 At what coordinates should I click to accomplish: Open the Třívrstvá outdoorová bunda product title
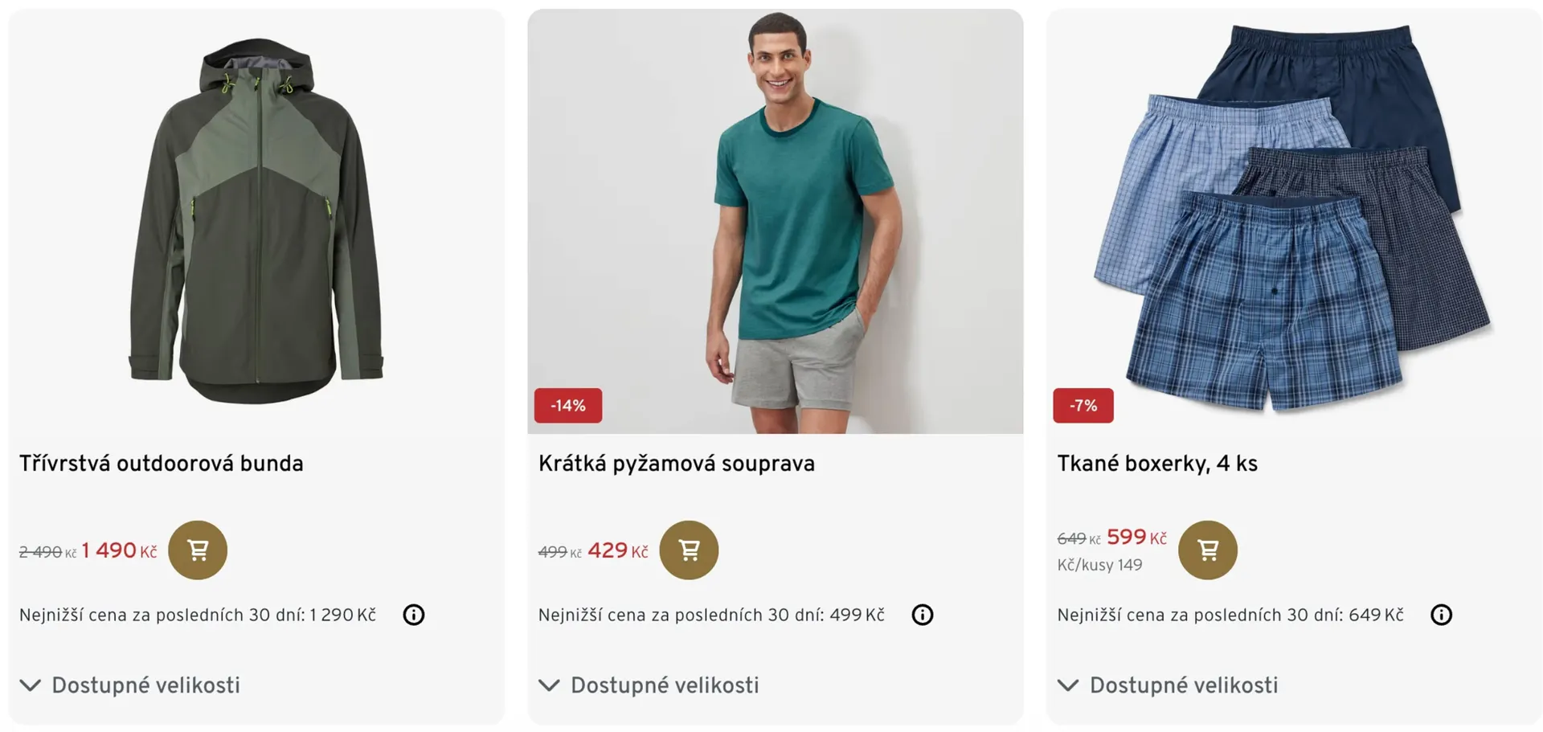point(162,464)
